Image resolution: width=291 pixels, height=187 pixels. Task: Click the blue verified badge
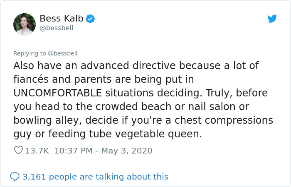point(90,19)
